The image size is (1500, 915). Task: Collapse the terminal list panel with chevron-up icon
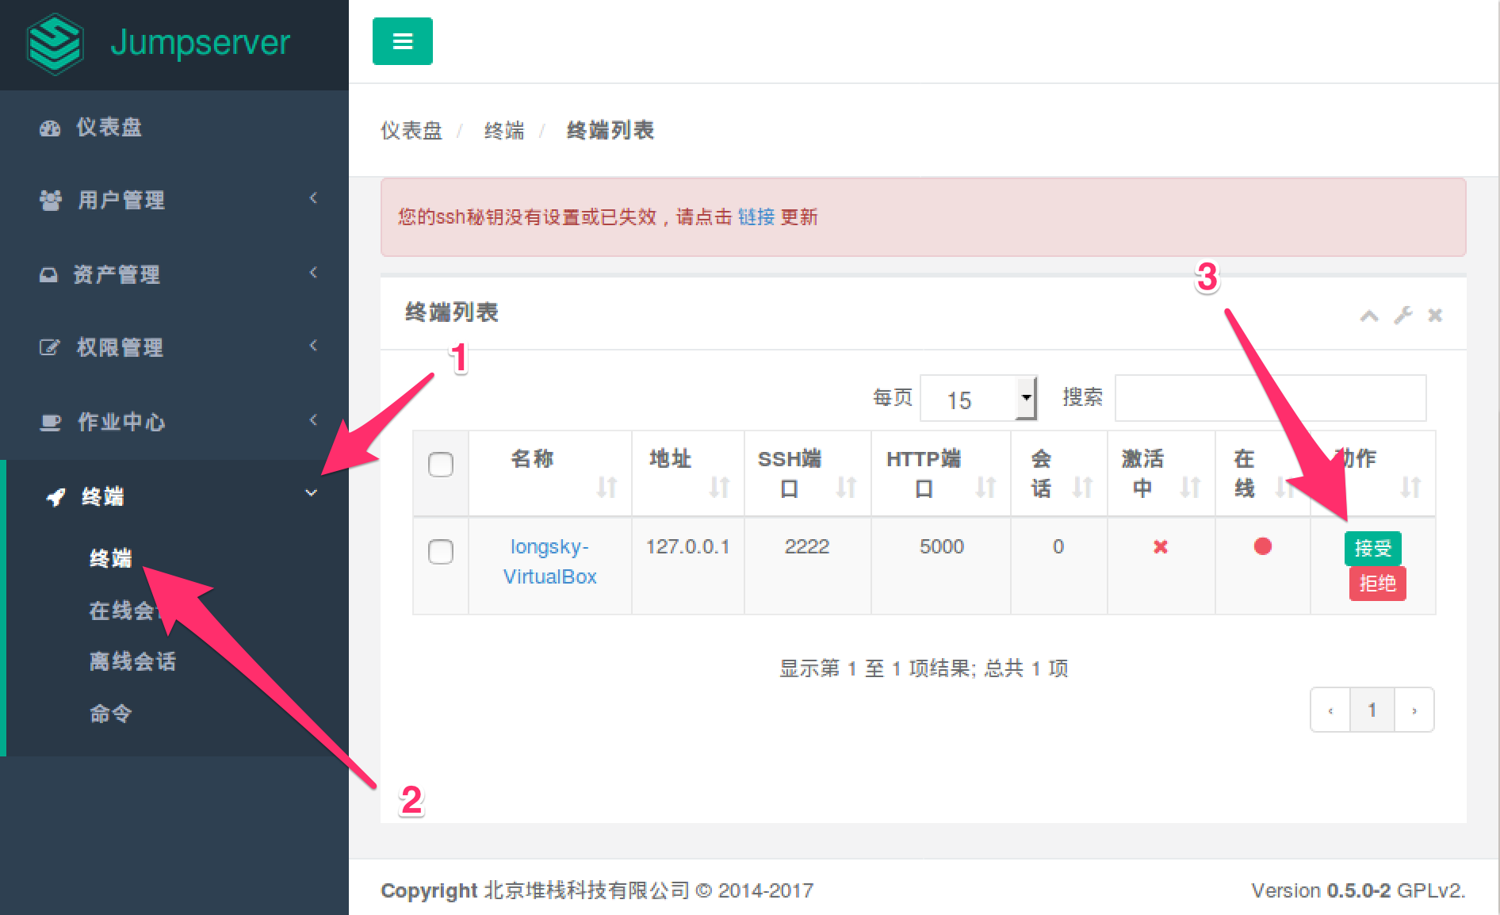(x=1368, y=316)
